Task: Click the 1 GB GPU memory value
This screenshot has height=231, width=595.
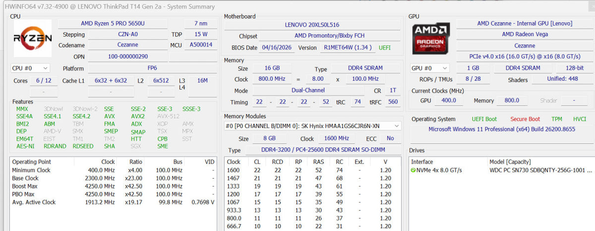Action: (473, 68)
